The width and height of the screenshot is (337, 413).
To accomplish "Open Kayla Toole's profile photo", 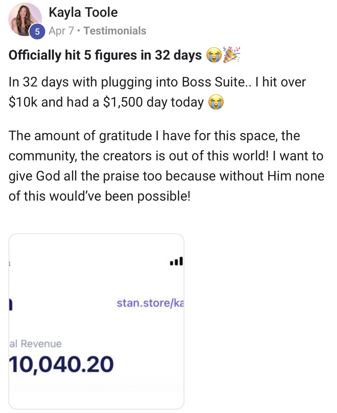I will [25, 19].
